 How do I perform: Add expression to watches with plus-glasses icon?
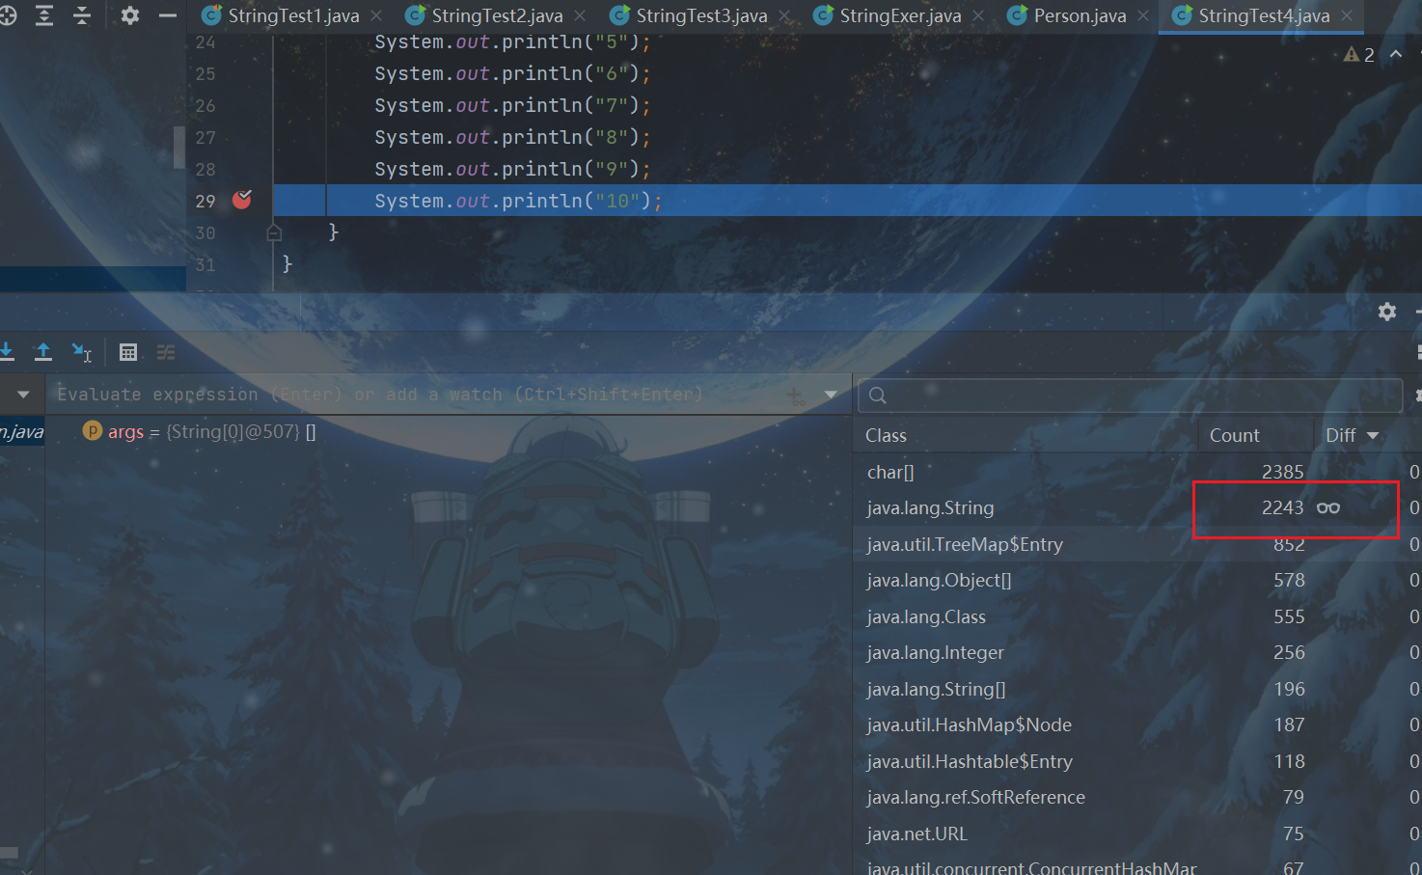[795, 396]
